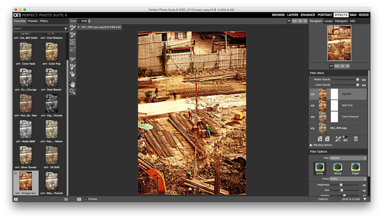Viewport: 383px width, 220px height.
Task: Open the Loupe tab
Action: tap(328, 21)
